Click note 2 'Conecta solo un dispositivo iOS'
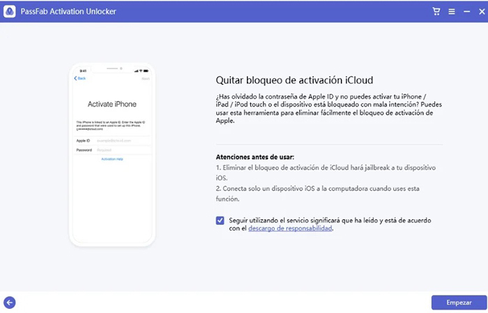Image resolution: width=488 pixels, height=313 pixels. coord(317,193)
